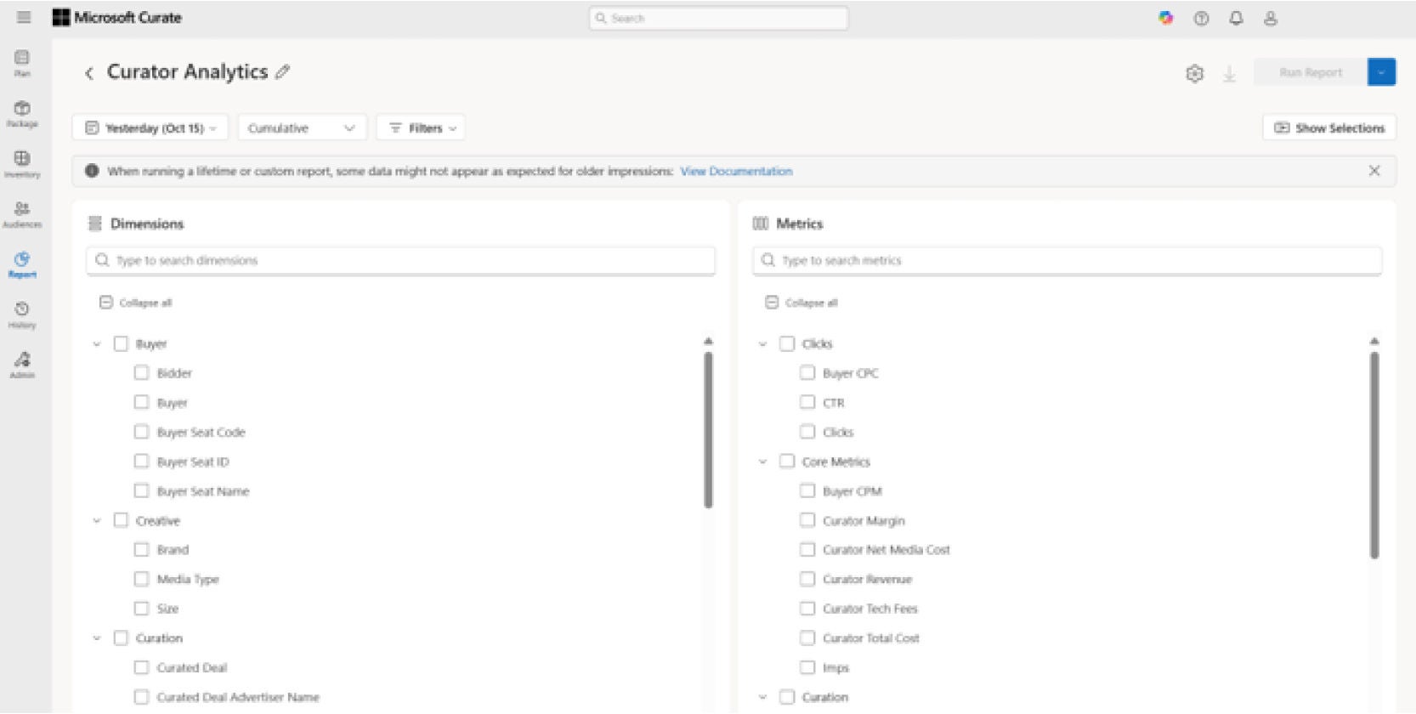Image resolution: width=1416 pixels, height=714 pixels.
Task: Open the Run Report split dropdown arrow
Action: click(x=1382, y=72)
